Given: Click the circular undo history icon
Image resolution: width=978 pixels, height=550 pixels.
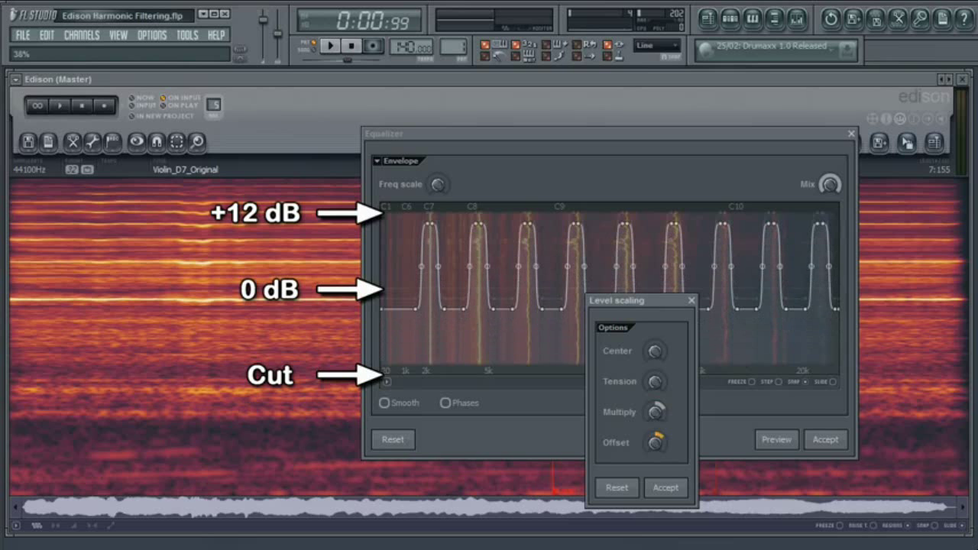Looking at the screenshot, I should 831,18.
